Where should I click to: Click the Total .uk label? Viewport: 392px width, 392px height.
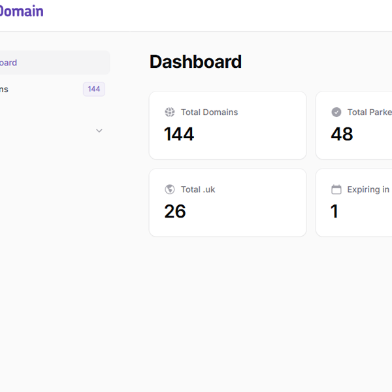coord(198,189)
